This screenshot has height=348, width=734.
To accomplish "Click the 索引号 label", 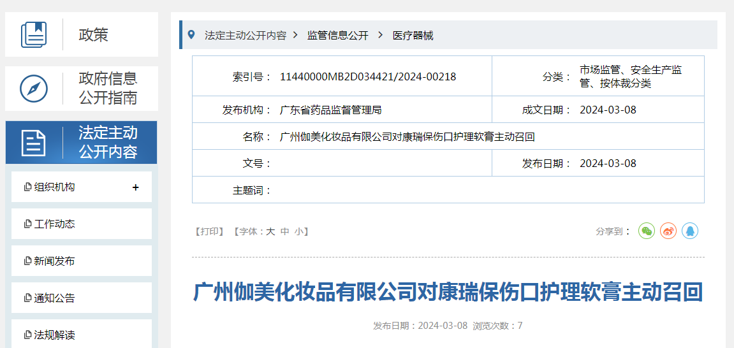I will 252,76.
